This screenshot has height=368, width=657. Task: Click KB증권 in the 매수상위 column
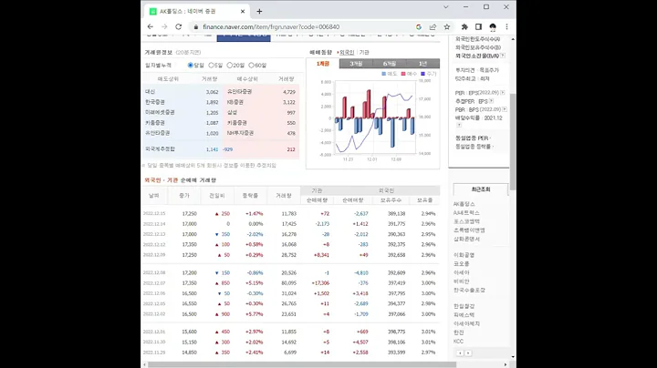point(235,102)
